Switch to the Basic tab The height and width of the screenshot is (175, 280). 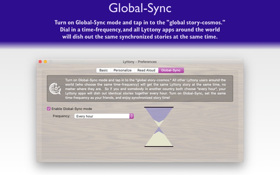point(104,70)
